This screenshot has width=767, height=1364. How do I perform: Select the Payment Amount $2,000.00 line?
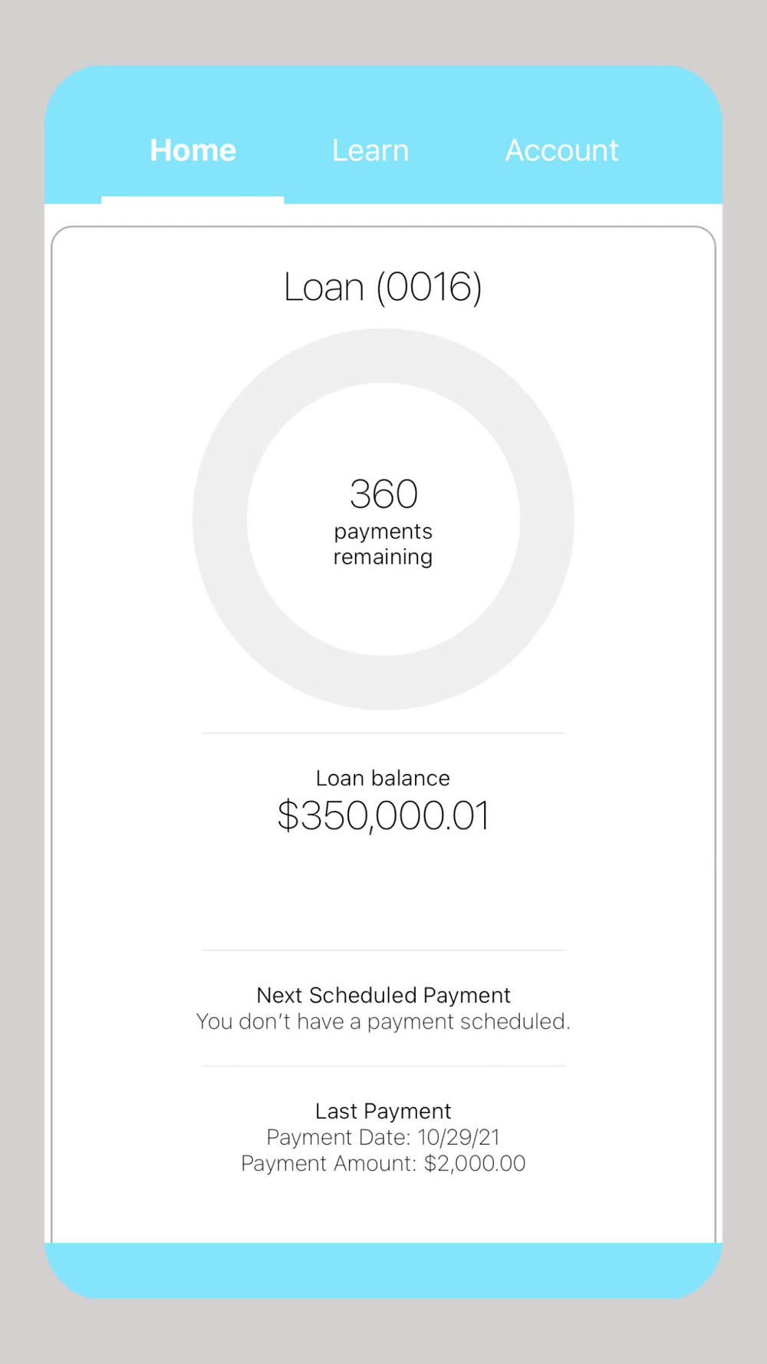coord(383,1163)
